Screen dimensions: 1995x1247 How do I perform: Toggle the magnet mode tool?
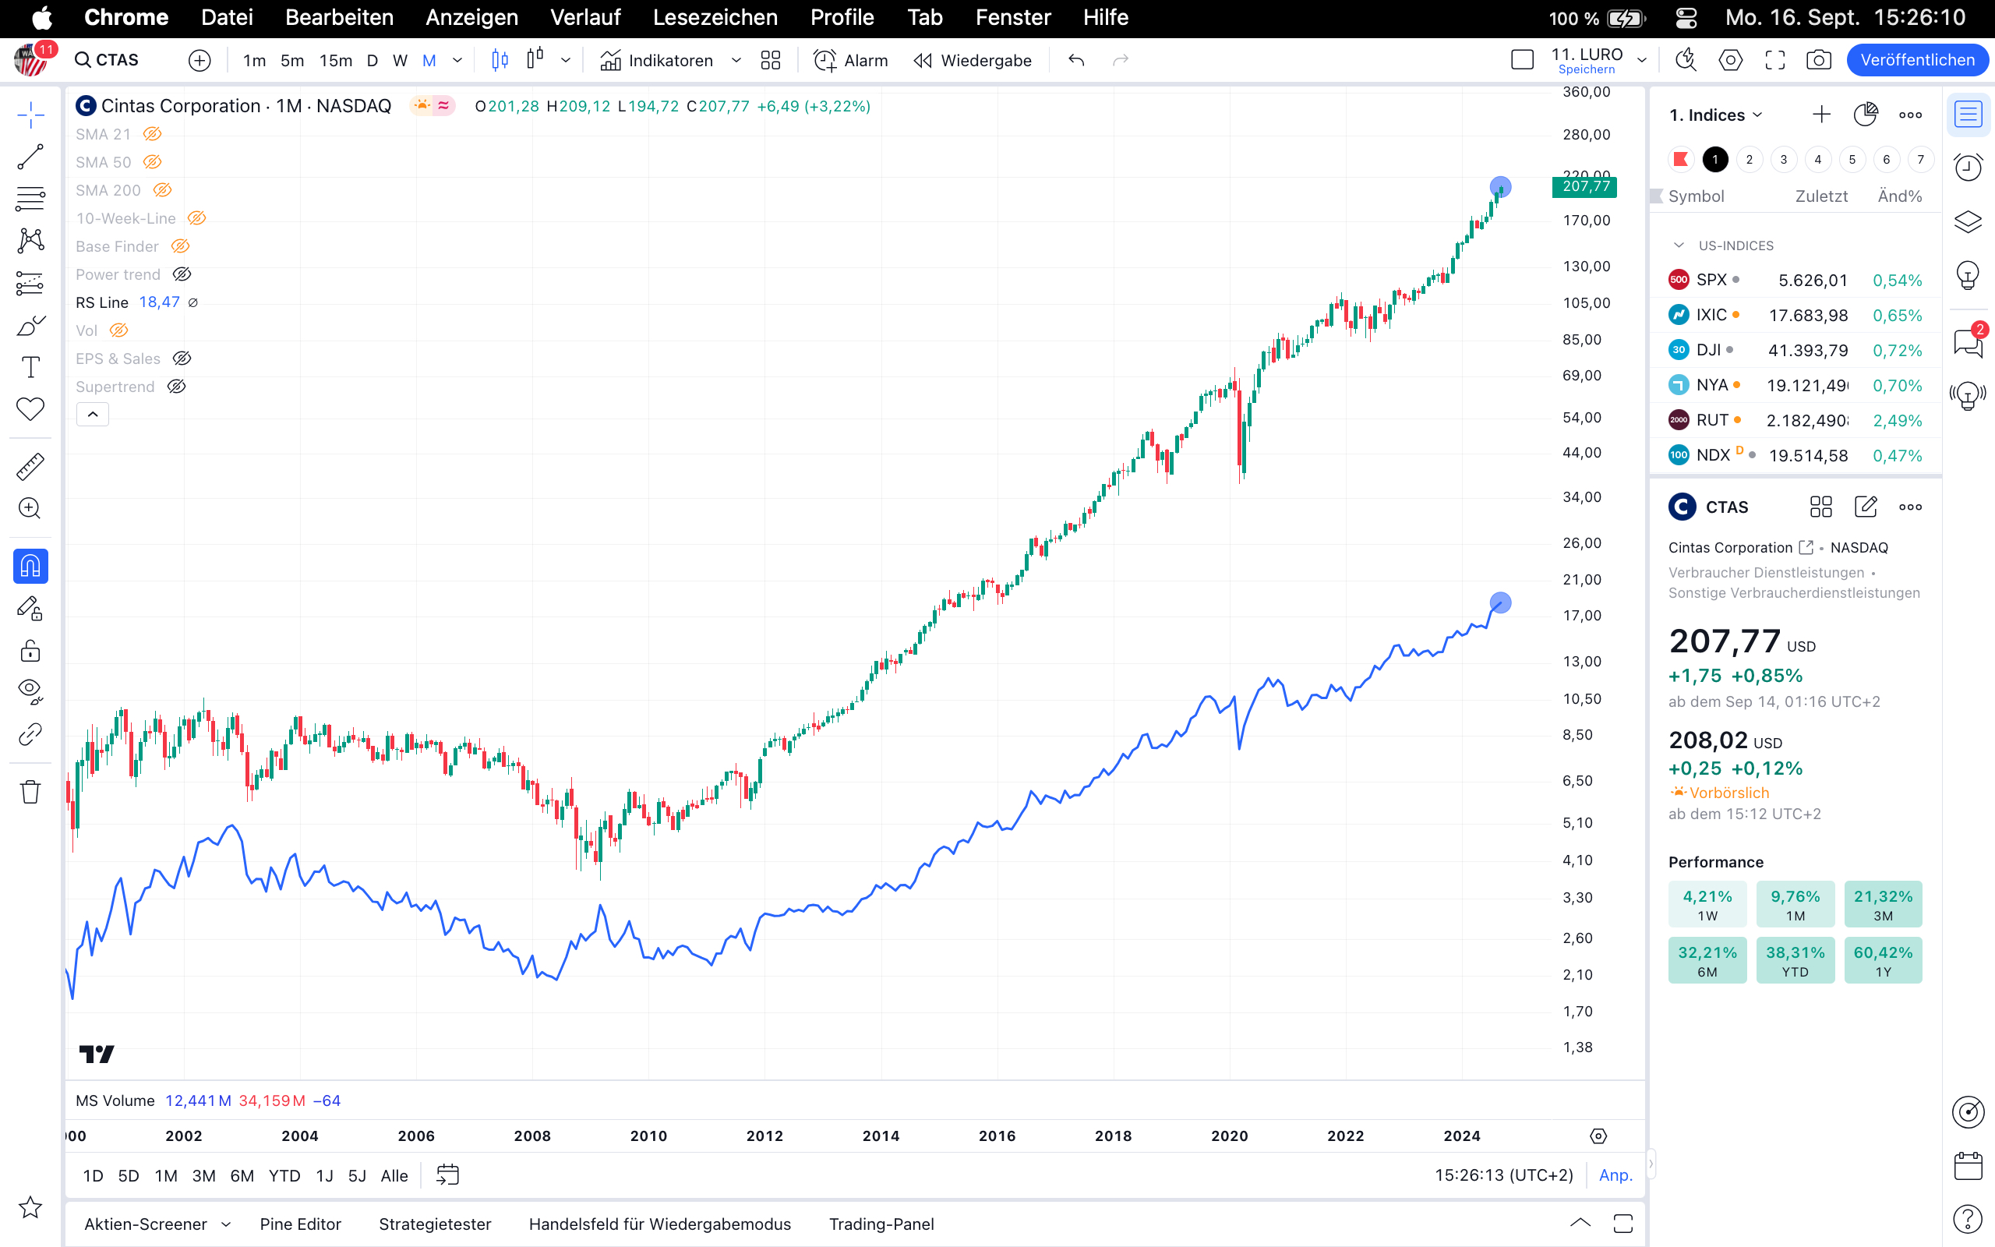[x=30, y=567]
